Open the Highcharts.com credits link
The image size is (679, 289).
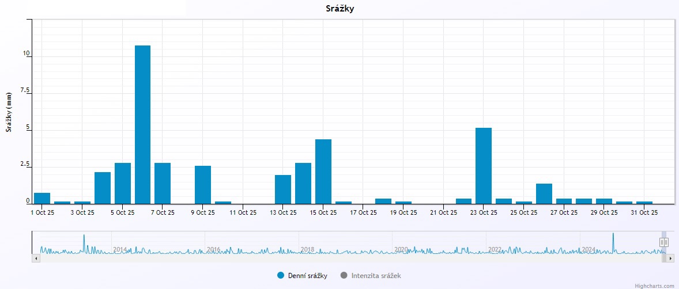click(x=654, y=285)
